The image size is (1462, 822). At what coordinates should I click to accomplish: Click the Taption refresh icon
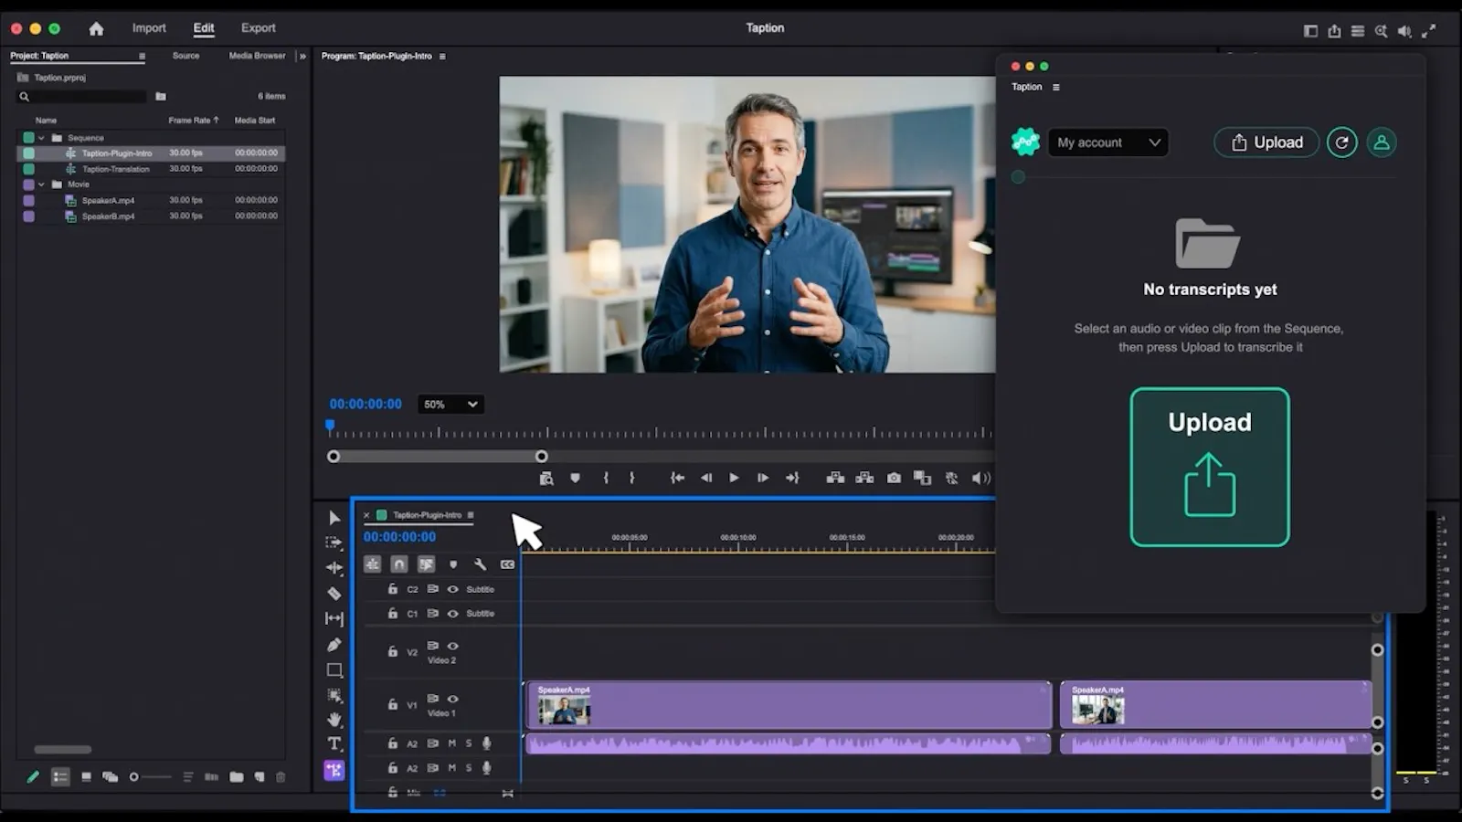(x=1342, y=142)
